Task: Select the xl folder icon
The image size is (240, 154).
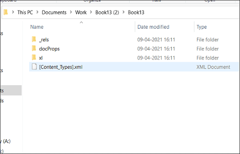Action: click(34, 58)
